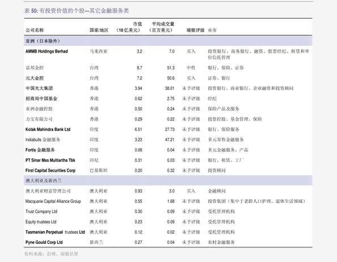Screen dimensions: 337x262
Task: Click business text '金融顾问'
Action: [216, 191]
